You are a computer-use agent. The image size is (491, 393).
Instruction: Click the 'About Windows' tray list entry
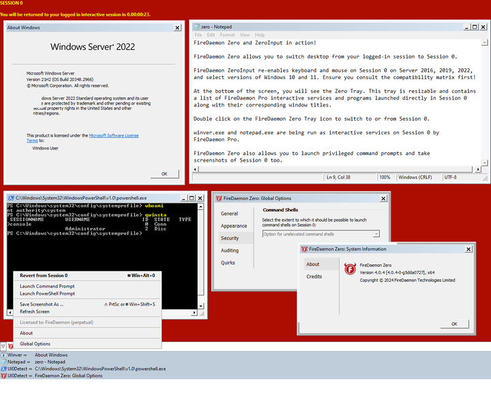[x=51, y=355]
